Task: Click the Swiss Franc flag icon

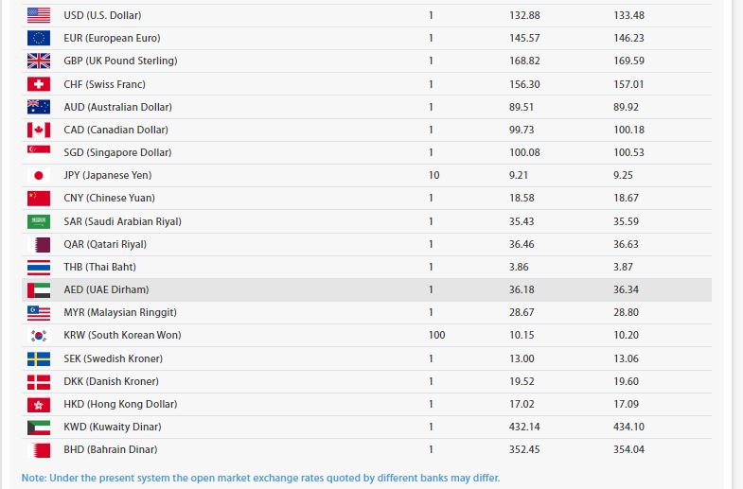Action: pos(39,84)
